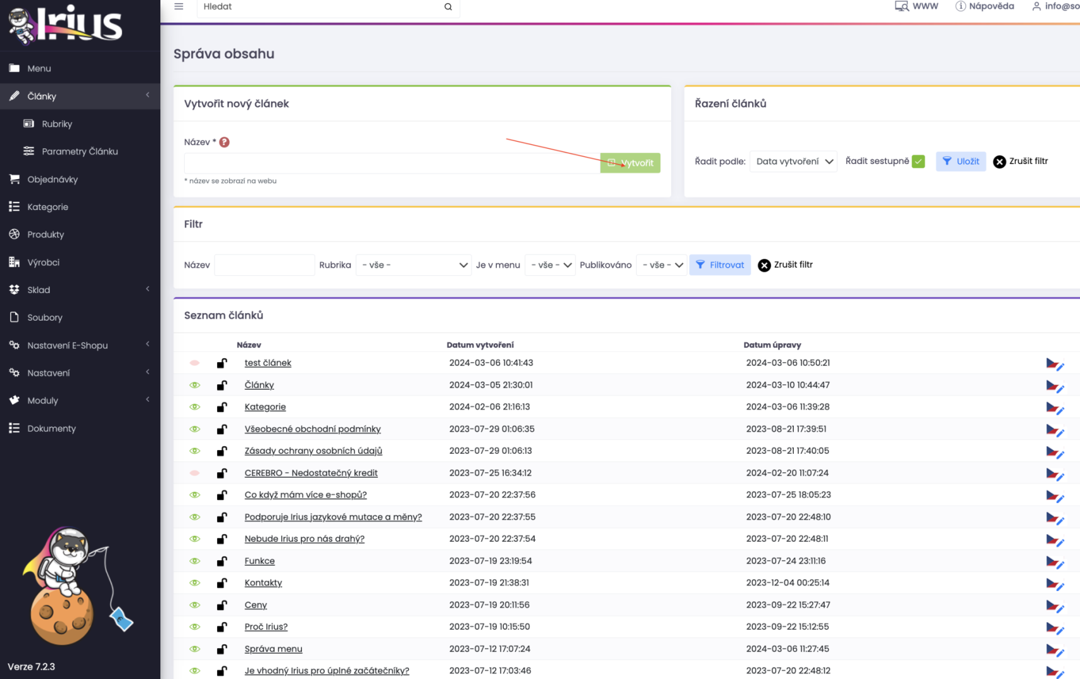Toggle visibility of Funkce article
This screenshot has width=1080, height=679.
coord(194,561)
